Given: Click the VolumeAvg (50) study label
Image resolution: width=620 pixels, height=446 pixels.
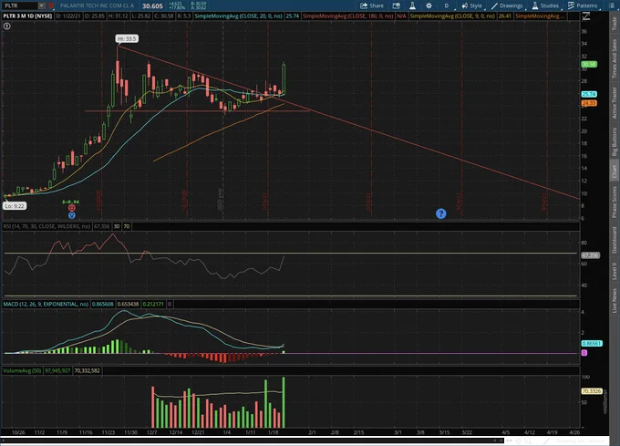Looking at the screenshot, I should pos(22,370).
